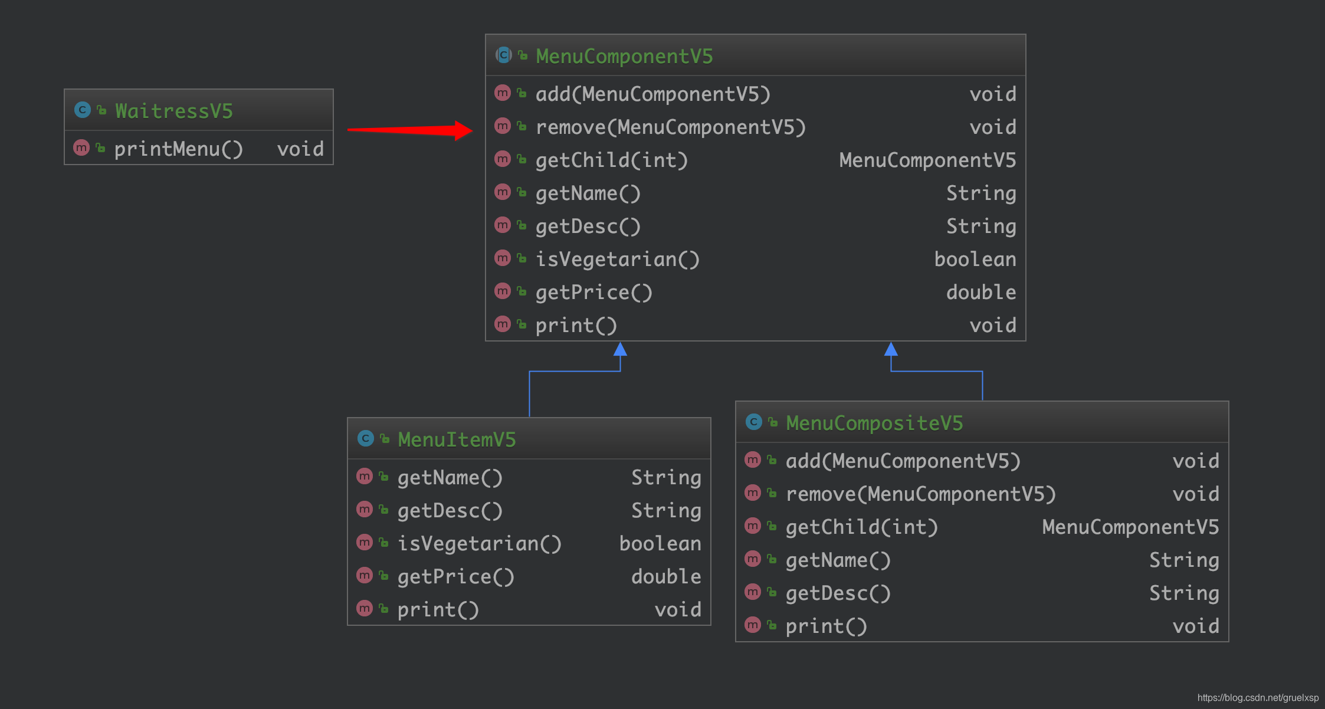Select remove(MenuComponentV5) method name in MenuComponentV5 class
The height and width of the screenshot is (709, 1325).
(671, 127)
